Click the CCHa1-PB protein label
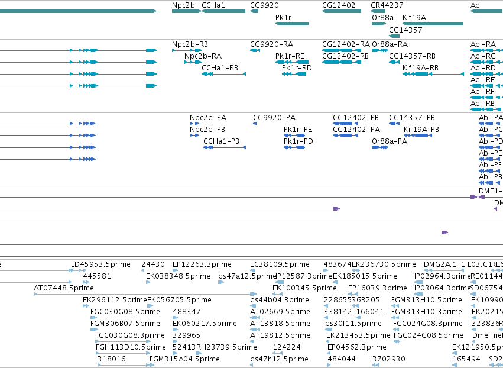This screenshot has width=503, height=368. tap(221, 141)
